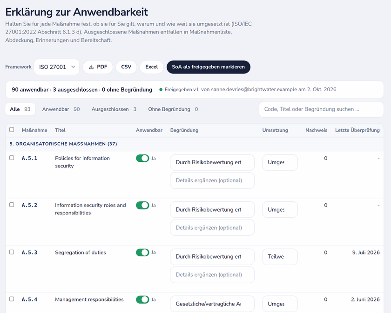The height and width of the screenshot is (313, 391).
Task: Click the 5. Organisatorische Maßnahmen (37) group header
Action: [63, 144]
